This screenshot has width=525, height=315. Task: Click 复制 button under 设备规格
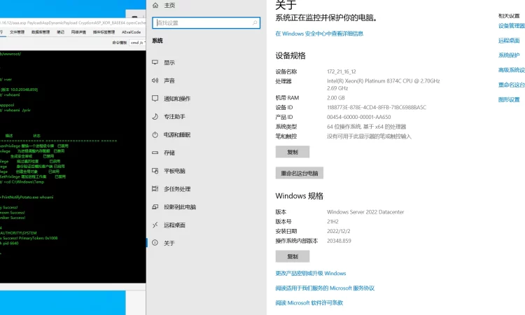point(293,152)
